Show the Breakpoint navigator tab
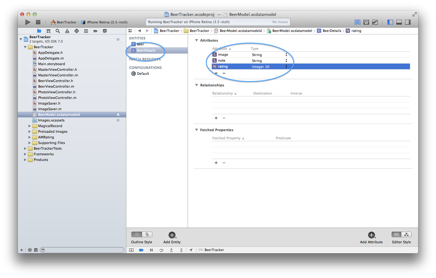 pyautogui.click(x=95, y=31)
